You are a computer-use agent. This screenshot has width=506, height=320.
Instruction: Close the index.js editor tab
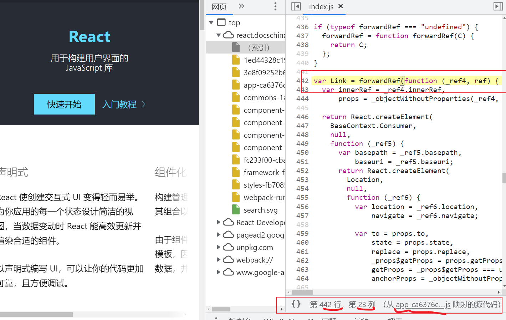click(341, 6)
